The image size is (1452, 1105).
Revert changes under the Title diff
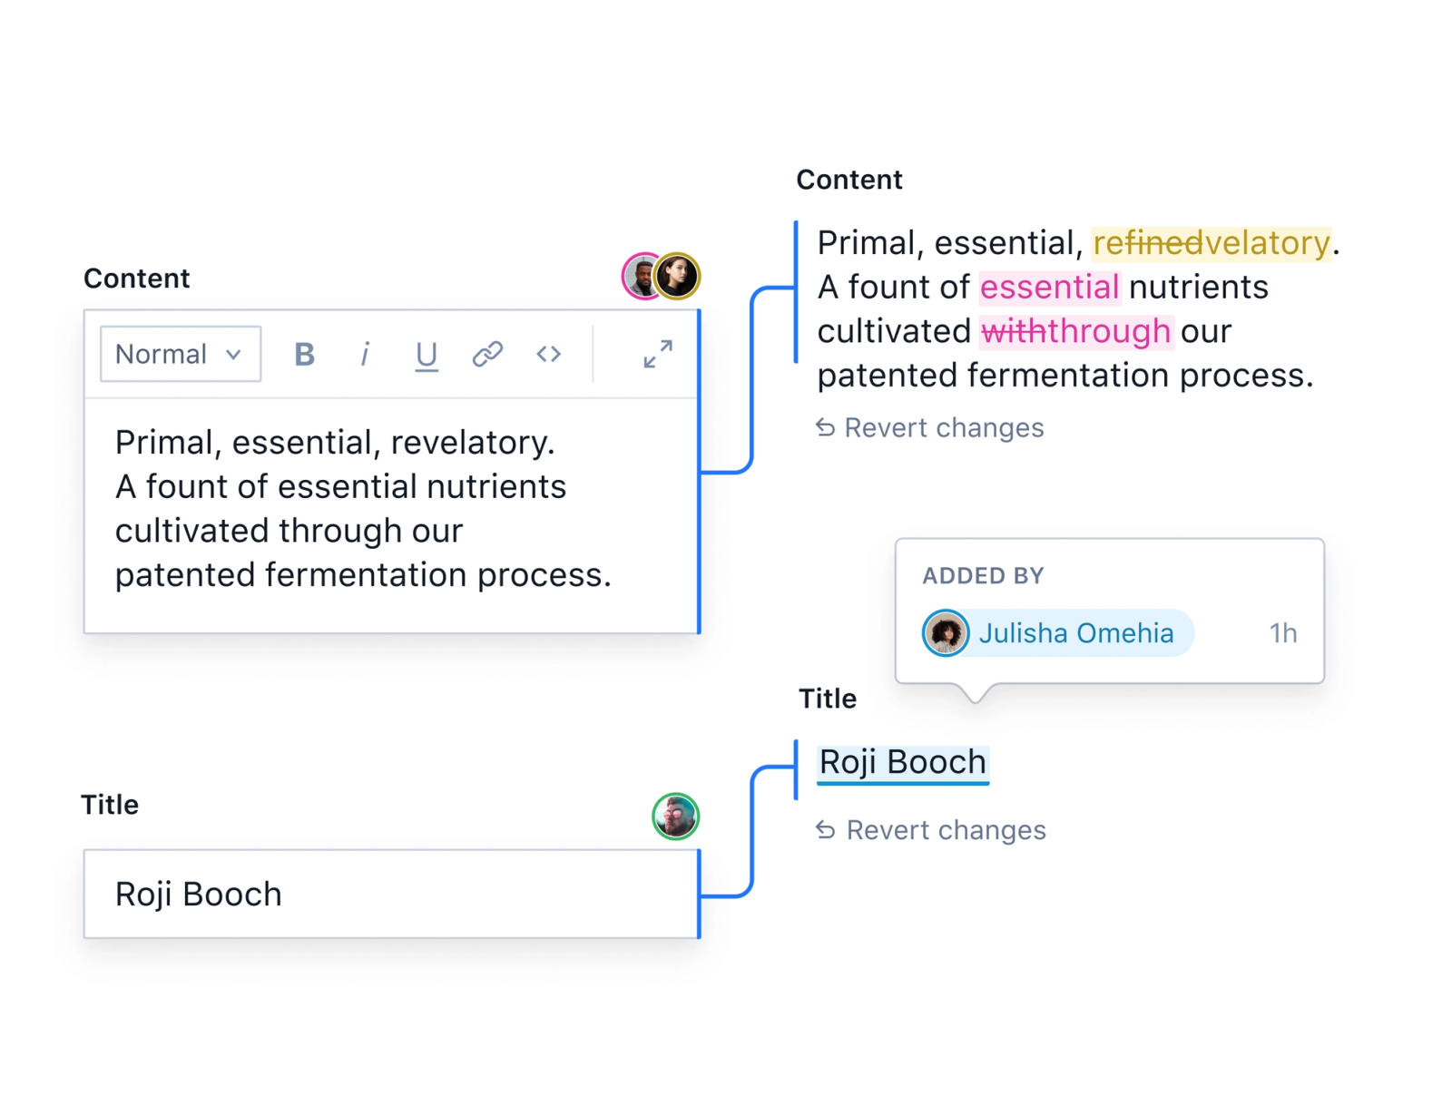tap(931, 830)
